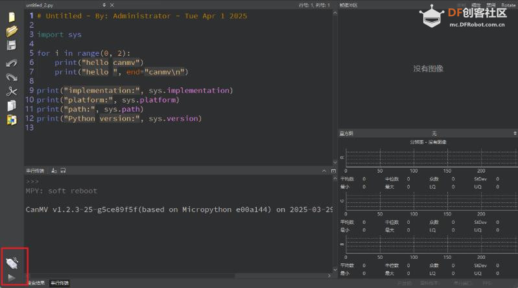Redo the last undone edit
The height and width of the screenshot is (288, 518).
click(x=11, y=77)
